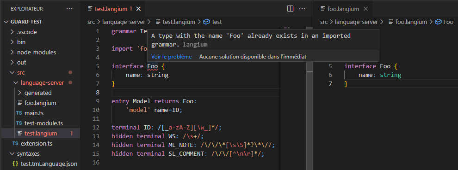The image size is (458, 170).
Task: Click the file icon beside foo.langium in explorer
Action: point(19,103)
